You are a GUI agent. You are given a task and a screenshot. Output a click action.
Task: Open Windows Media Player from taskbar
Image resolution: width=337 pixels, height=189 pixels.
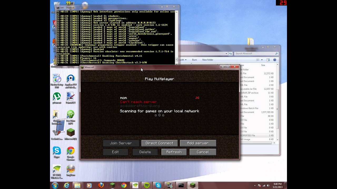tap(89, 185)
